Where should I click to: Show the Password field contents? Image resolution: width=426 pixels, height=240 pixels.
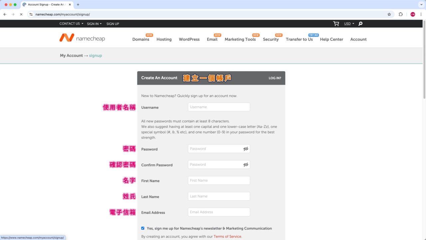[x=246, y=149]
